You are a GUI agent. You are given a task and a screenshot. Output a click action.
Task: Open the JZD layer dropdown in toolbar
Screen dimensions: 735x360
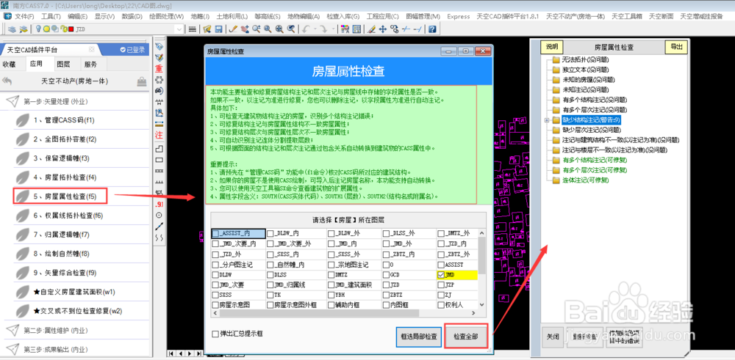pyautogui.click(x=179, y=29)
